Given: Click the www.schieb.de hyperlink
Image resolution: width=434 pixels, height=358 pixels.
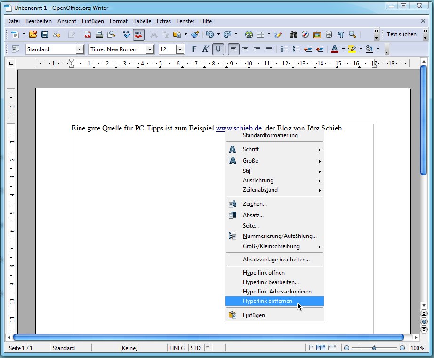Looking at the screenshot, I should point(239,128).
